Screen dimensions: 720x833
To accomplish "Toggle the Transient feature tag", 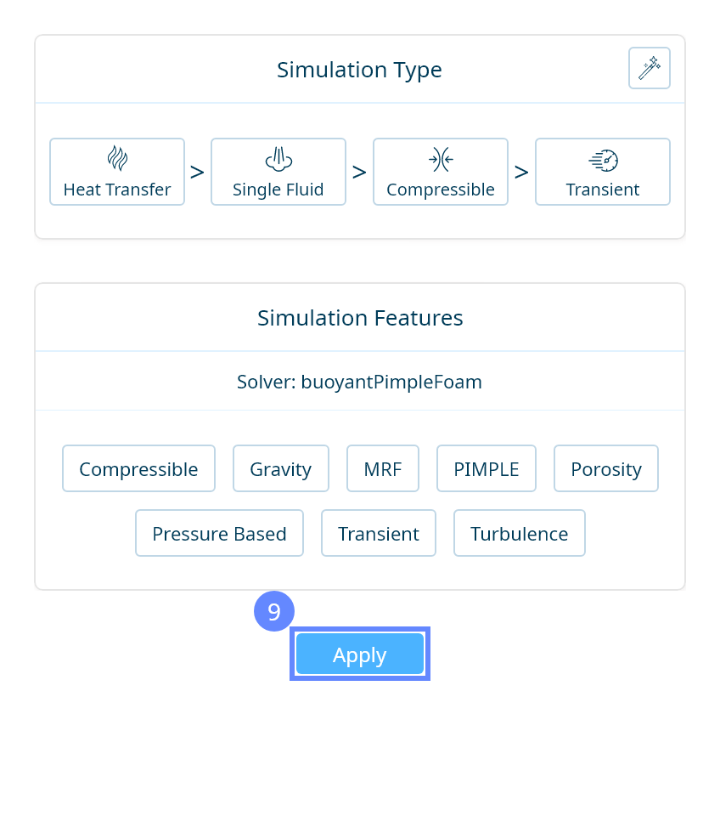I will point(379,534).
